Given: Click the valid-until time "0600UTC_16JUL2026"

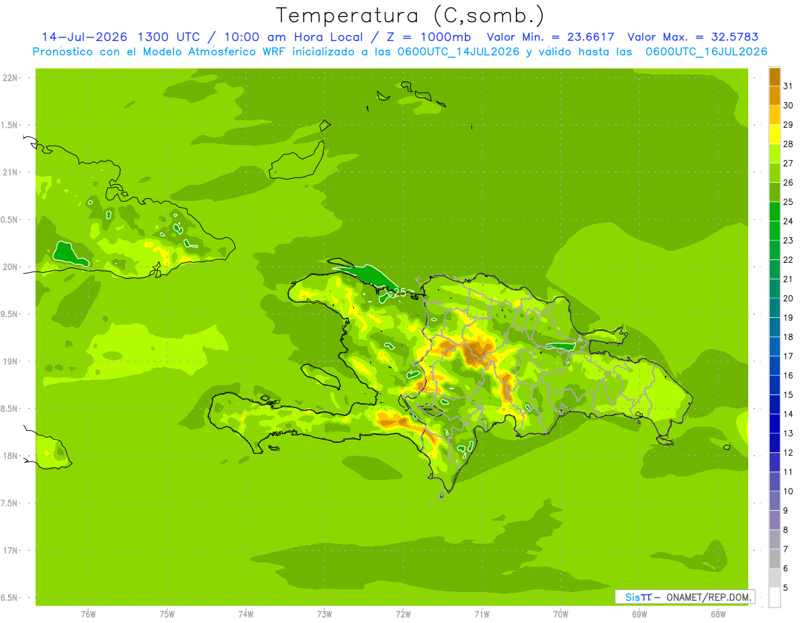Looking at the screenshot, I should pos(706,51).
